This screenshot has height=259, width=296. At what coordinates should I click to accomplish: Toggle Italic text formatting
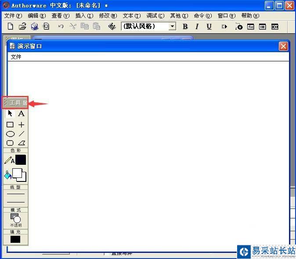pos(197,27)
